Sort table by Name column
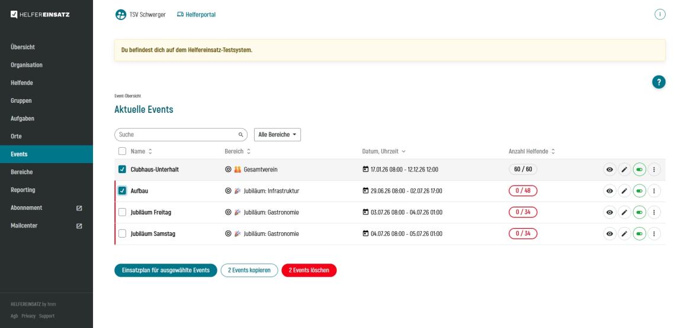 click(141, 151)
